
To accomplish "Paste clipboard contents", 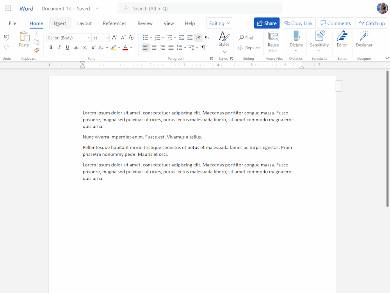I will pos(24,39).
